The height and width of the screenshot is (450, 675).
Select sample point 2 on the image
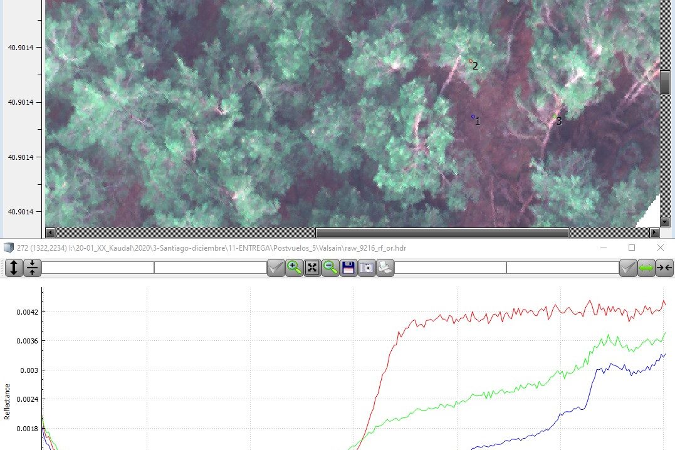[x=471, y=61]
